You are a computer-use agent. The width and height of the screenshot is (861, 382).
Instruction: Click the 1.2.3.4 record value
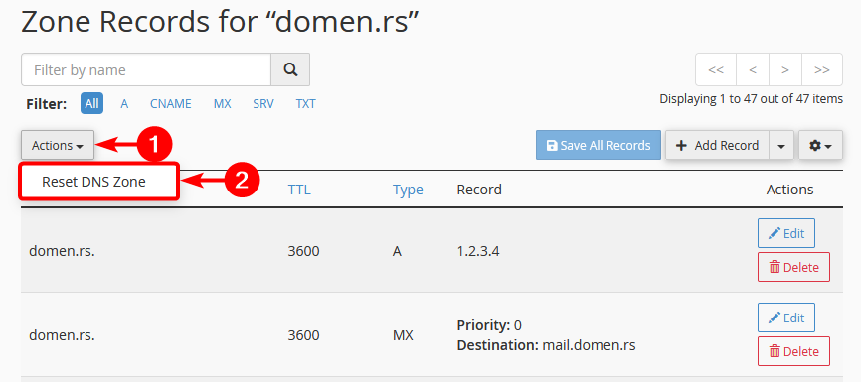point(478,252)
